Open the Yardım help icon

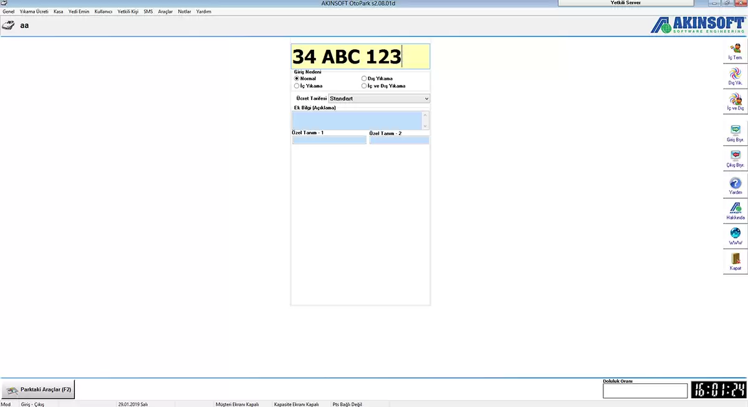[x=736, y=184]
